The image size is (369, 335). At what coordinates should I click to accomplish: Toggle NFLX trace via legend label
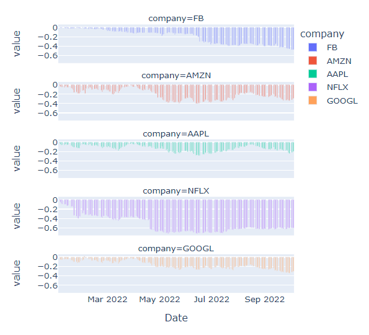click(x=337, y=87)
